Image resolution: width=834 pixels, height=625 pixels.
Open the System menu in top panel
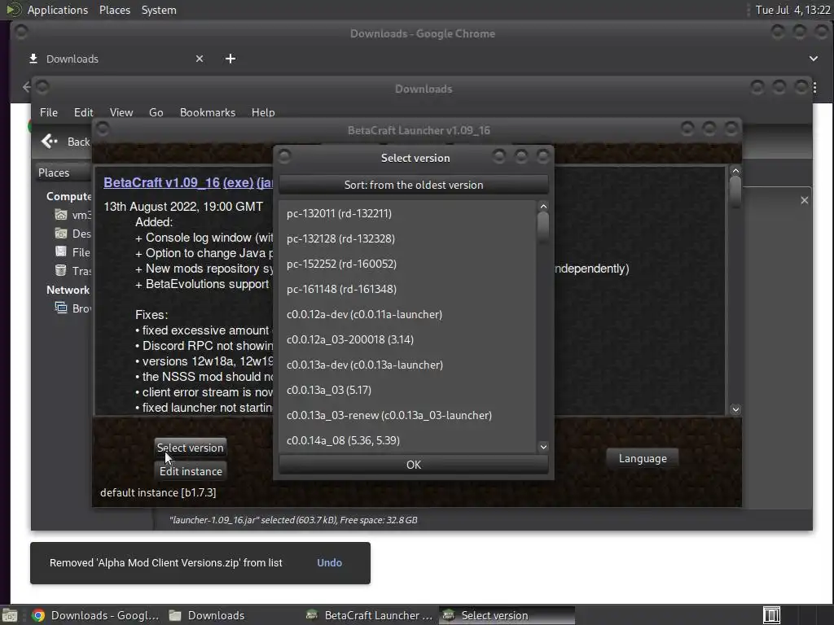159,10
